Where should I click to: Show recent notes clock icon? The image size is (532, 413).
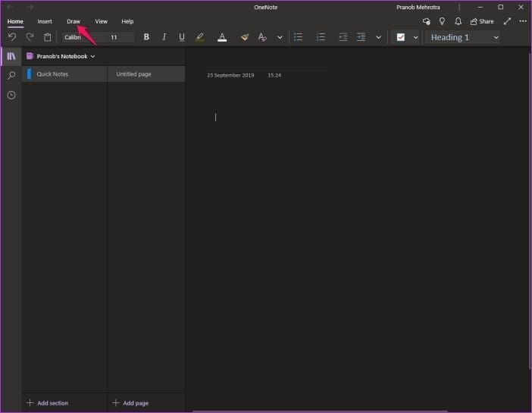point(11,95)
